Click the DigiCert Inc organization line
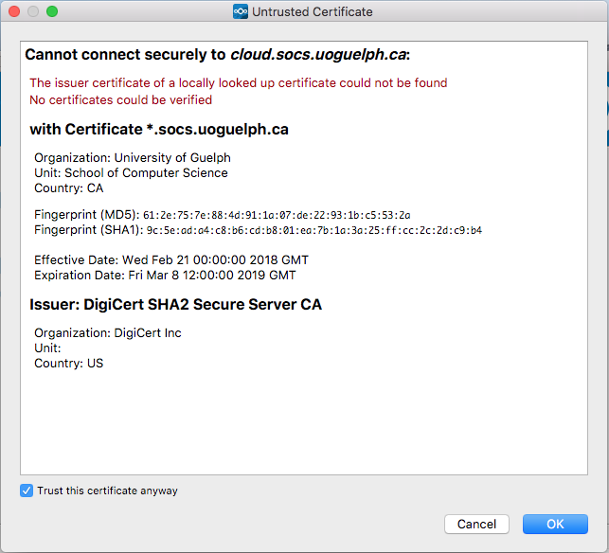609x553 pixels. tap(107, 332)
